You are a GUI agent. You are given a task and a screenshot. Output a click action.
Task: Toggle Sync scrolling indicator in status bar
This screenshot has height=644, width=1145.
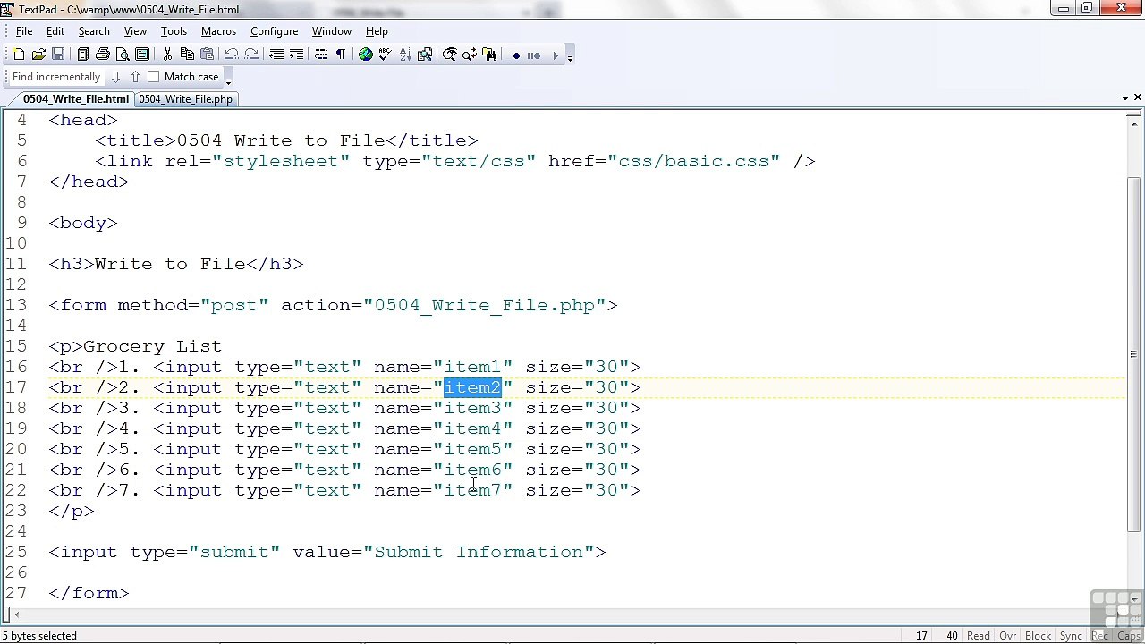tap(1071, 636)
